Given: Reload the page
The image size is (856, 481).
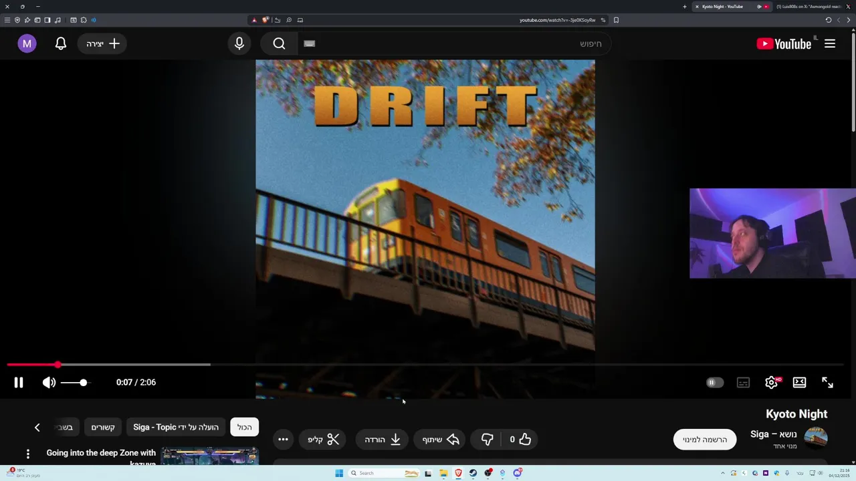Looking at the screenshot, I should (828, 20).
